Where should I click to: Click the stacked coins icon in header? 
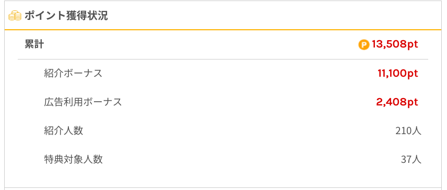pyautogui.click(x=15, y=16)
